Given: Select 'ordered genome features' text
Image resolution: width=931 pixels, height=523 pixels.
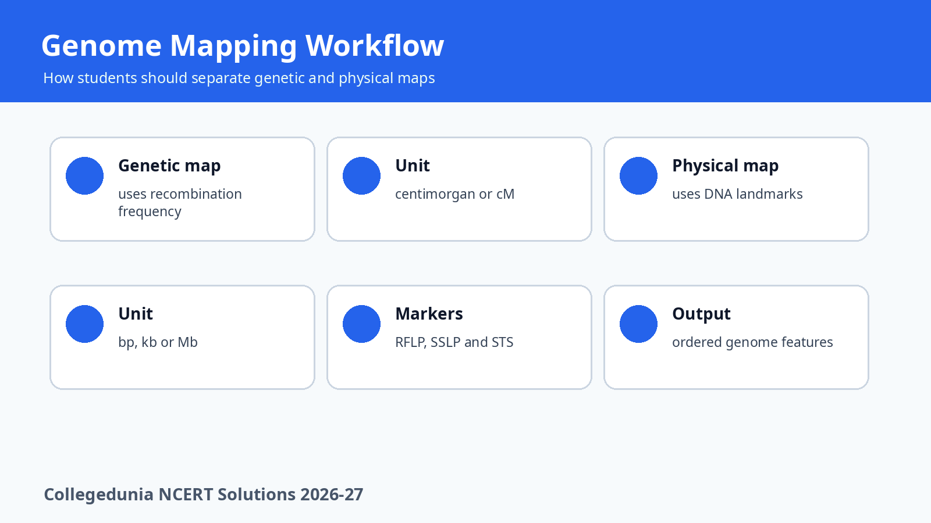Looking at the screenshot, I should pyautogui.click(x=752, y=342).
